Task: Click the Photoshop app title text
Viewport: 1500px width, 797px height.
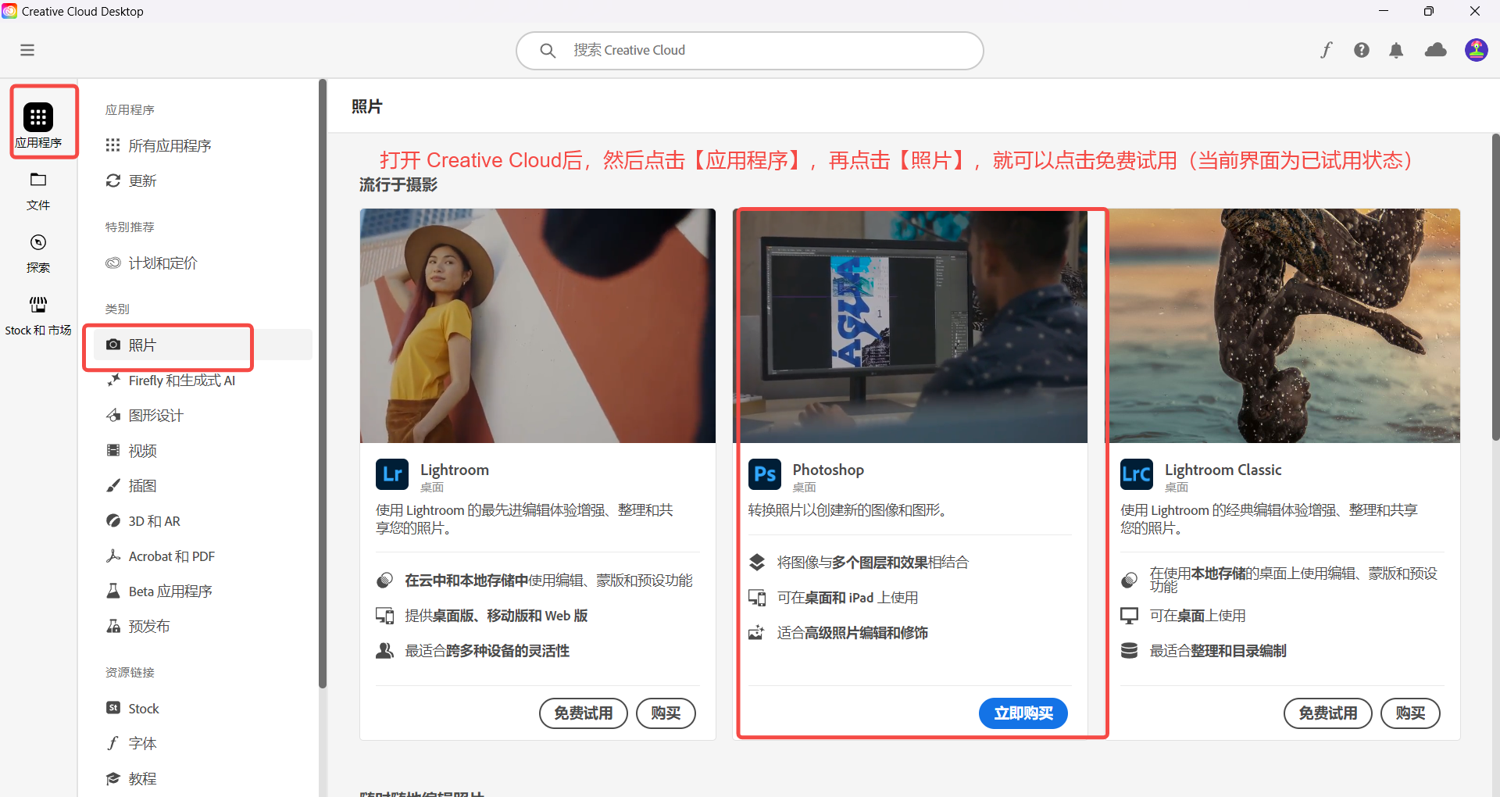Action: pos(828,470)
